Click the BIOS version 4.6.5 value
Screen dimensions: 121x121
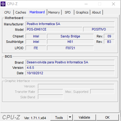tap(70, 68)
